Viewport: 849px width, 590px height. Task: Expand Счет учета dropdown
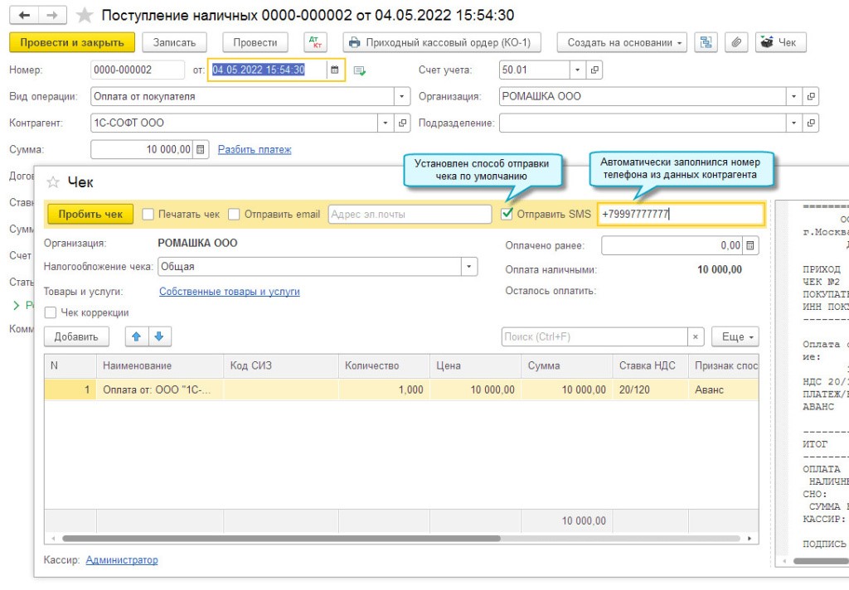(578, 70)
